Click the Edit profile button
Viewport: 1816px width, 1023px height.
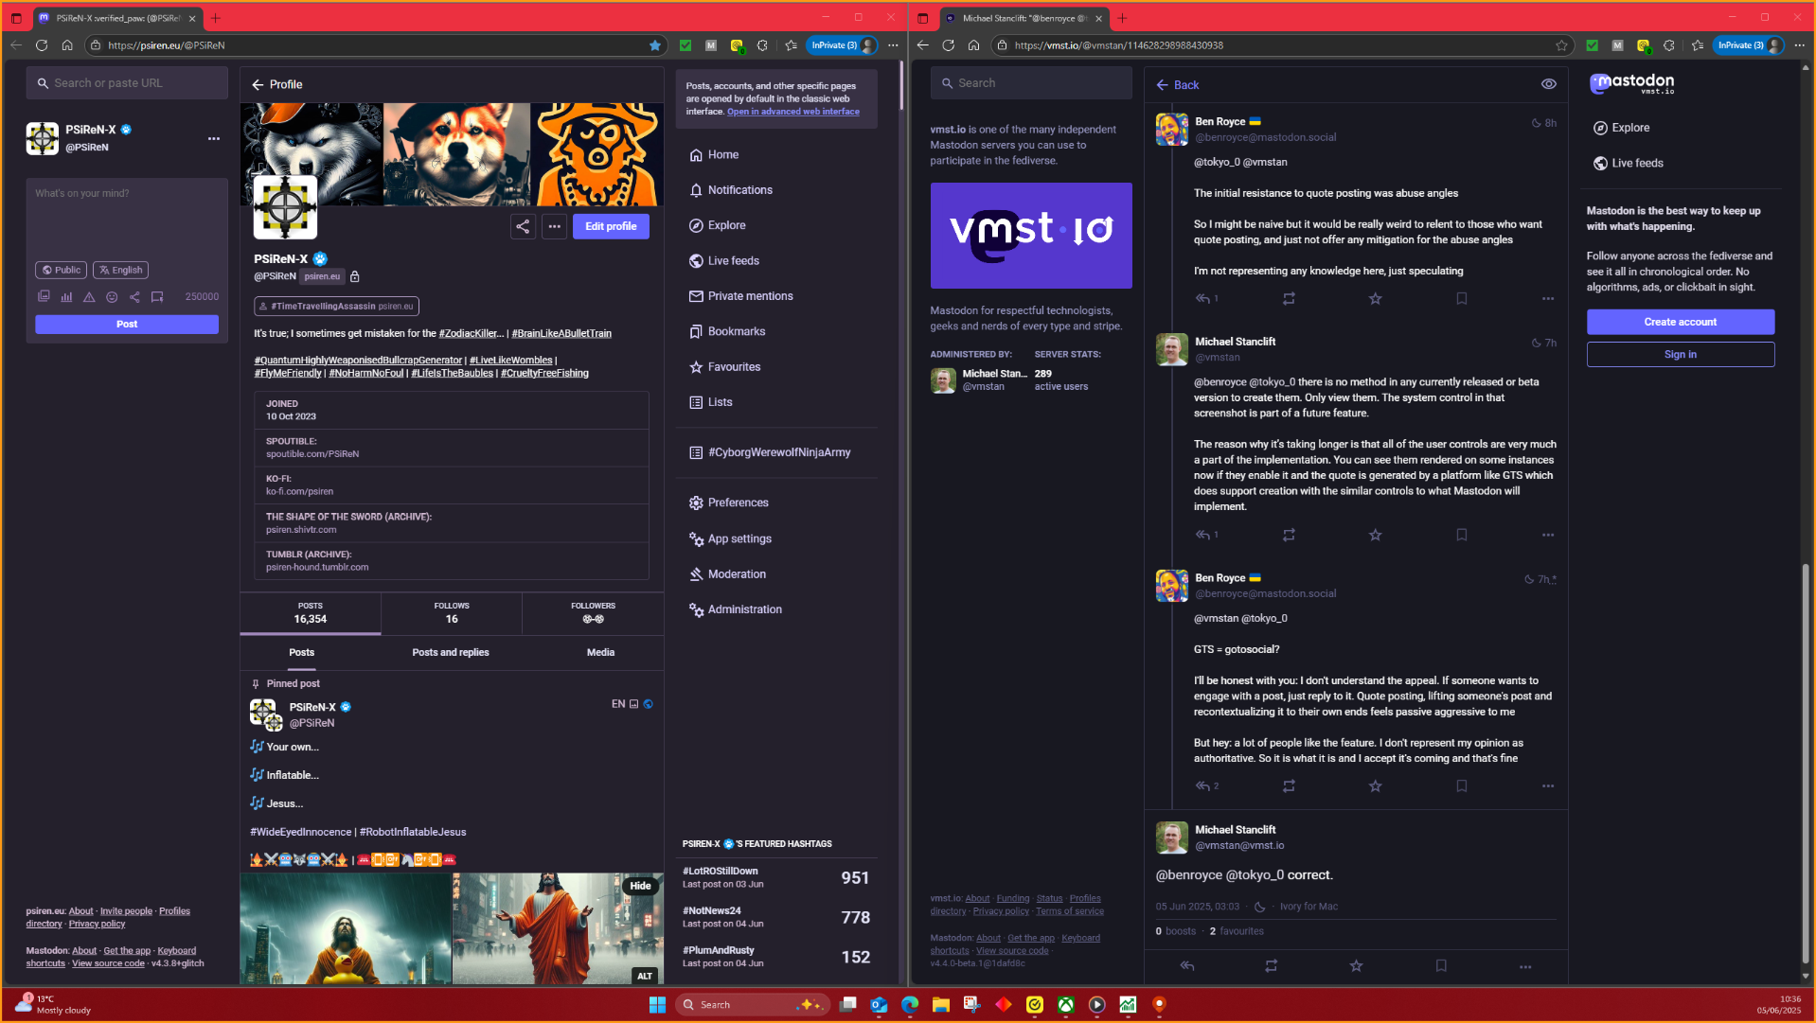[611, 226]
